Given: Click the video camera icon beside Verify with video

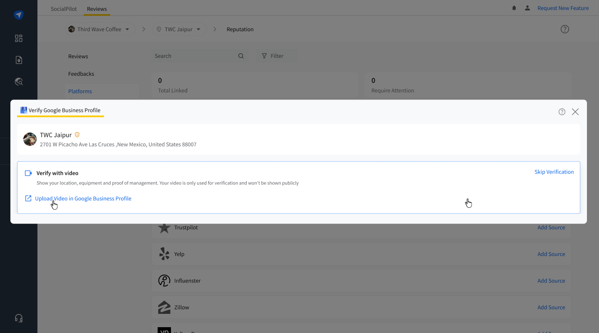Looking at the screenshot, I should click(x=28, y=173).
